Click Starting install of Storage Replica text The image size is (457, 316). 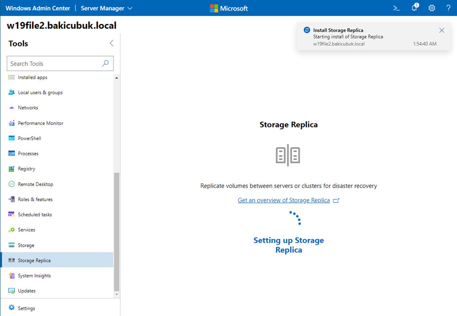coord(348,37)
